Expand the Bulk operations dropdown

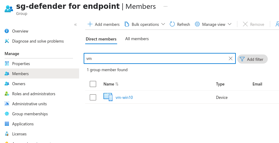tap(163, 24)
